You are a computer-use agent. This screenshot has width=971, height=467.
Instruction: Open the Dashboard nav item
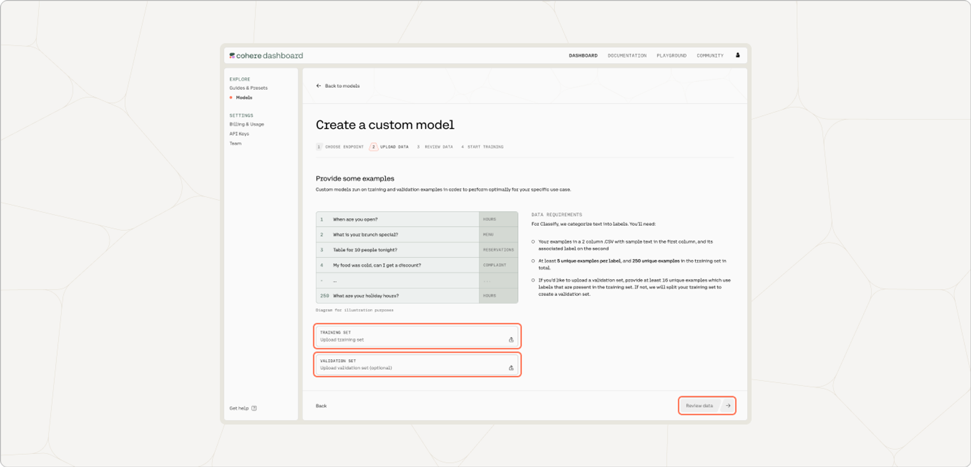pos(583,56)
